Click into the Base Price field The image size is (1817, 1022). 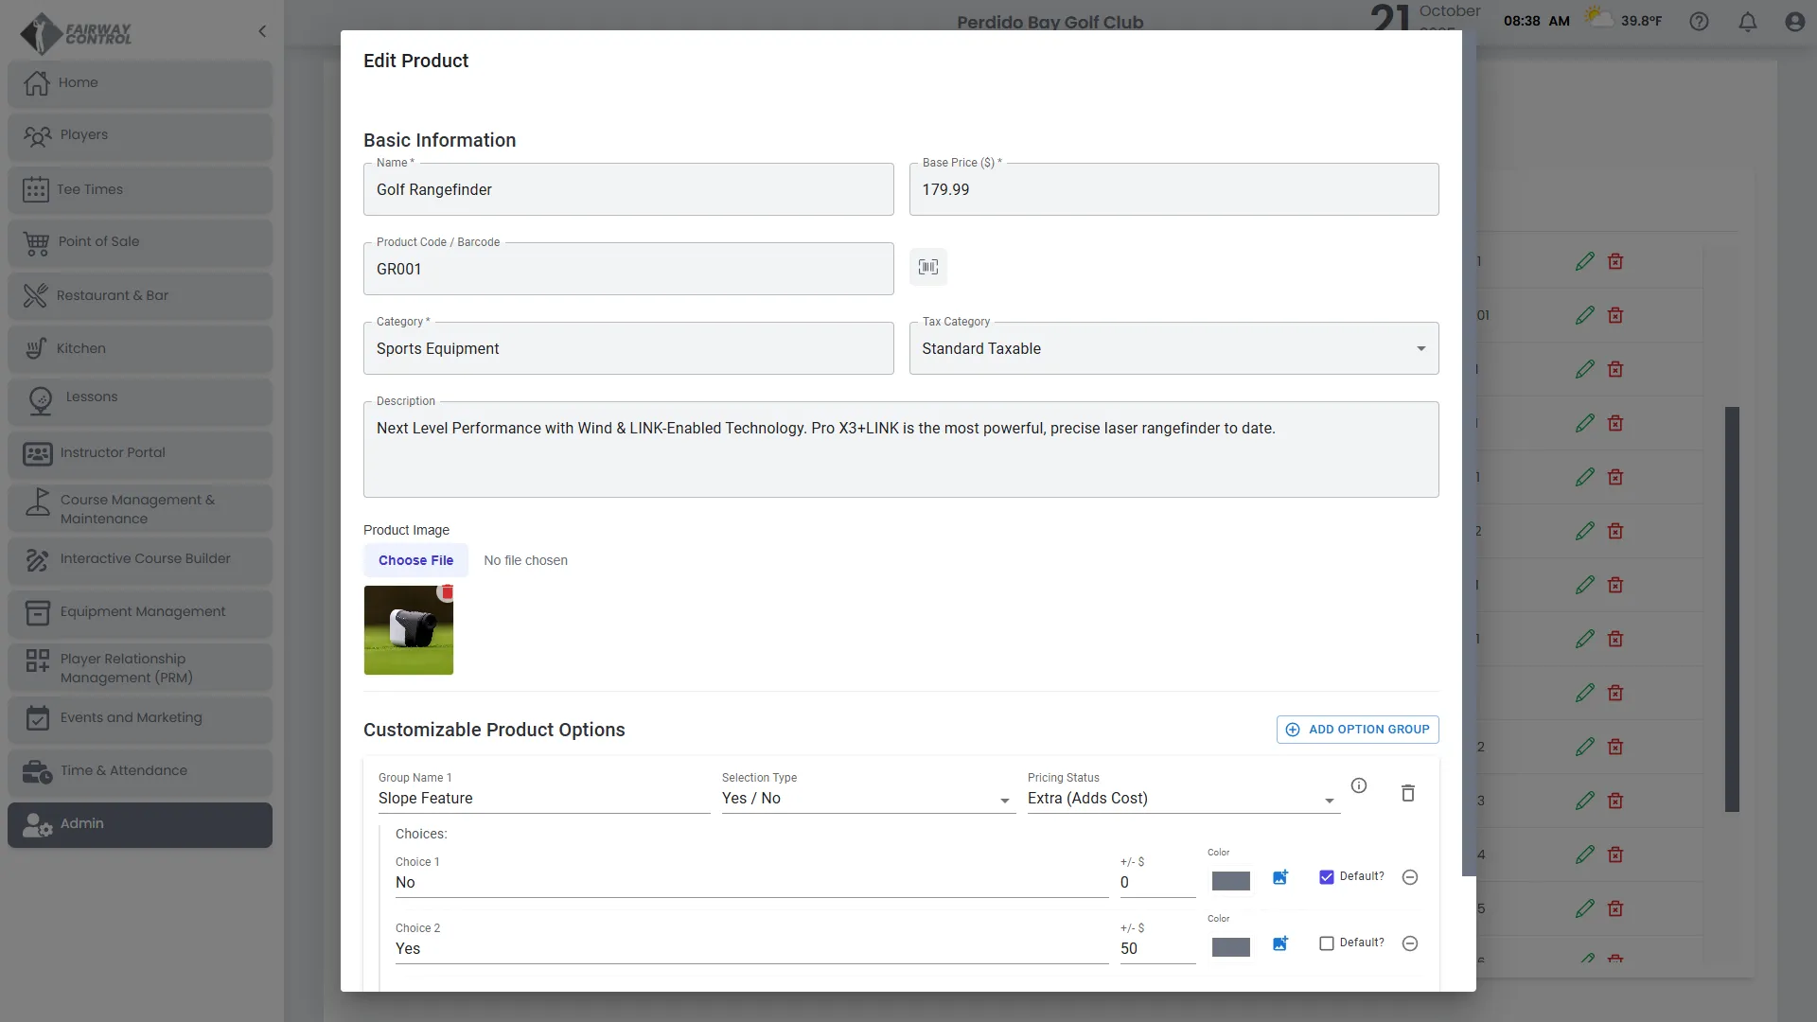coord(1173,190)
